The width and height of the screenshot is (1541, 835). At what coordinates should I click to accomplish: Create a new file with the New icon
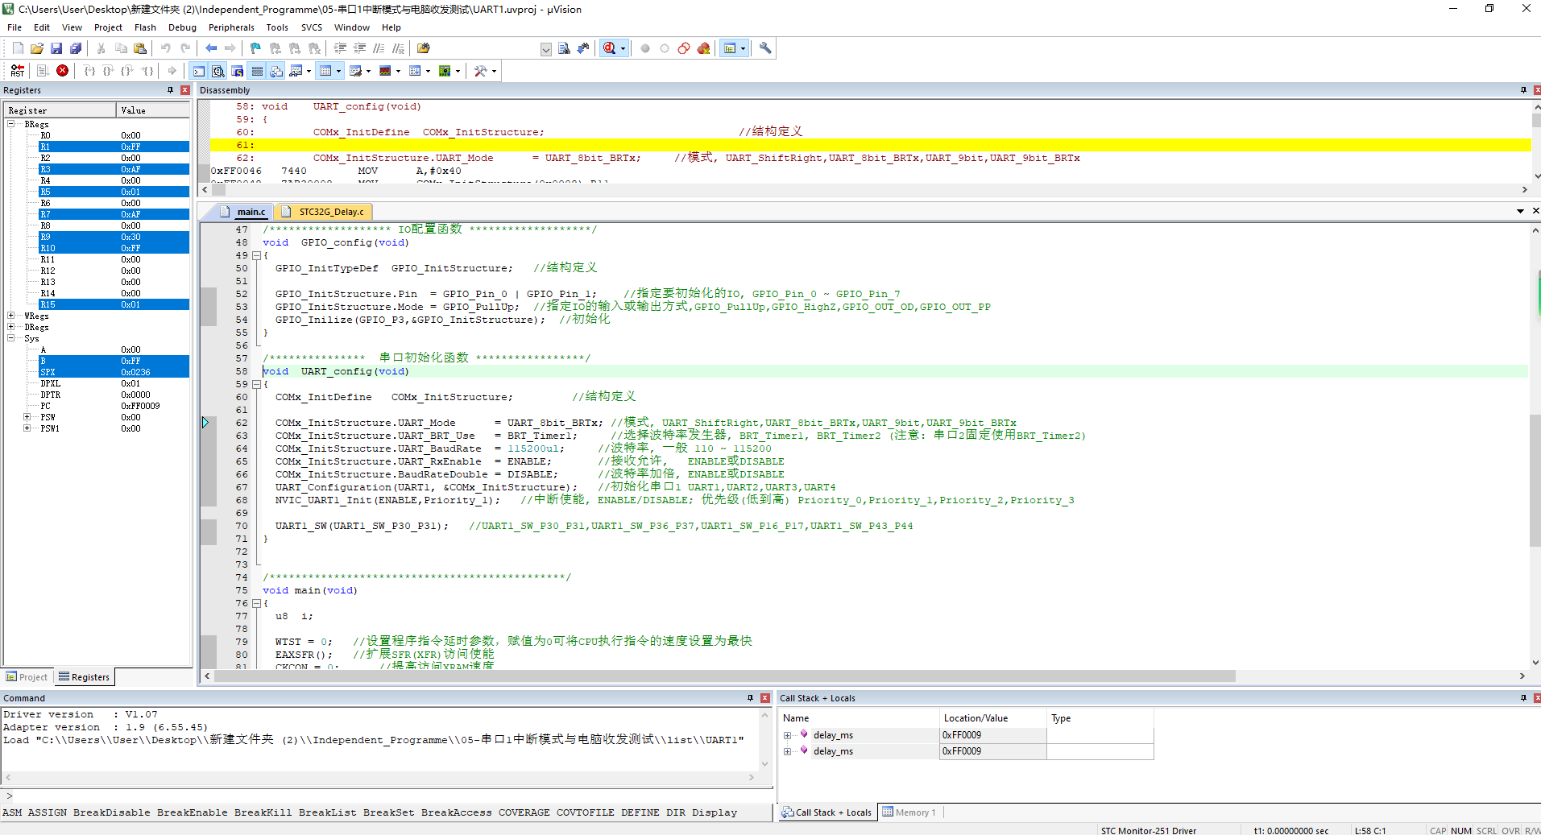18,48
